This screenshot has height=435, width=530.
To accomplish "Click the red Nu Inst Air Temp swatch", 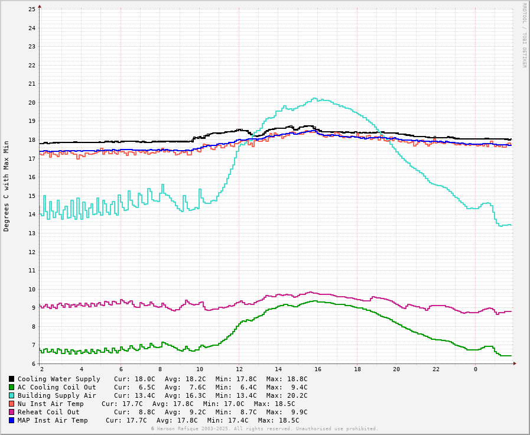I will click(11, 404).
